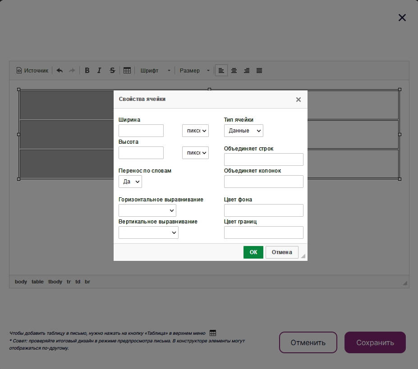Click the Ширина input field
The width and height of the screenshot is (418, 369).
click(x=141, y=131)
